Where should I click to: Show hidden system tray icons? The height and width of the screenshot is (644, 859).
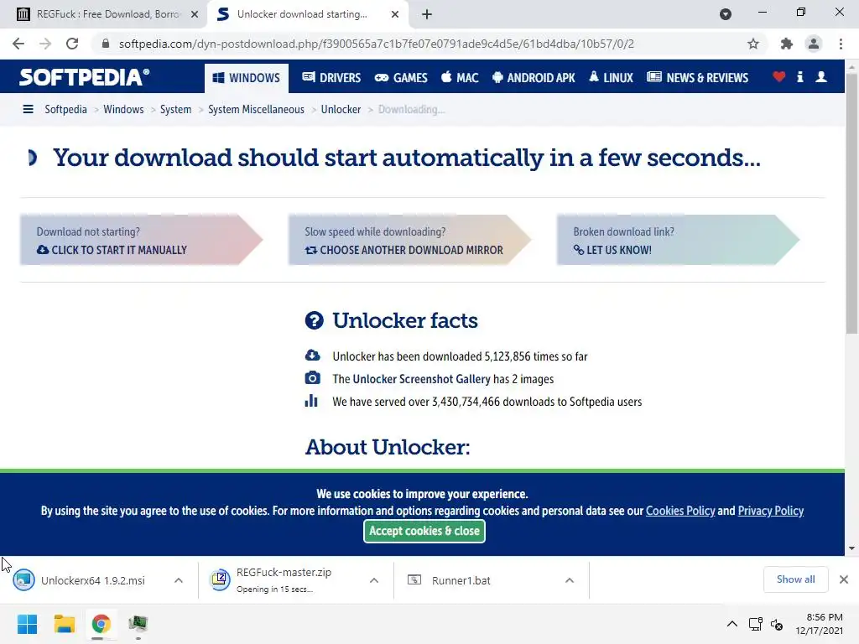click(x=731, y=624)
